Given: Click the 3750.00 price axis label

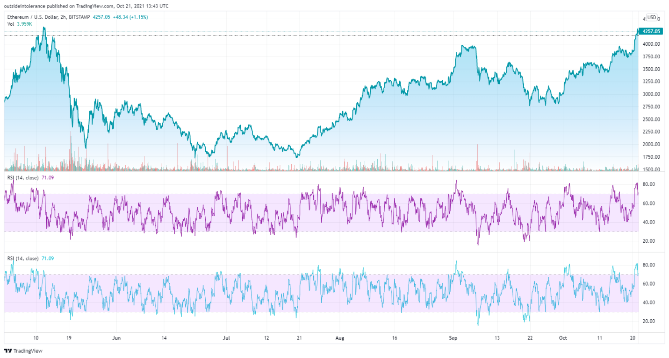Looking at the screenshot, I should [651, 56].
